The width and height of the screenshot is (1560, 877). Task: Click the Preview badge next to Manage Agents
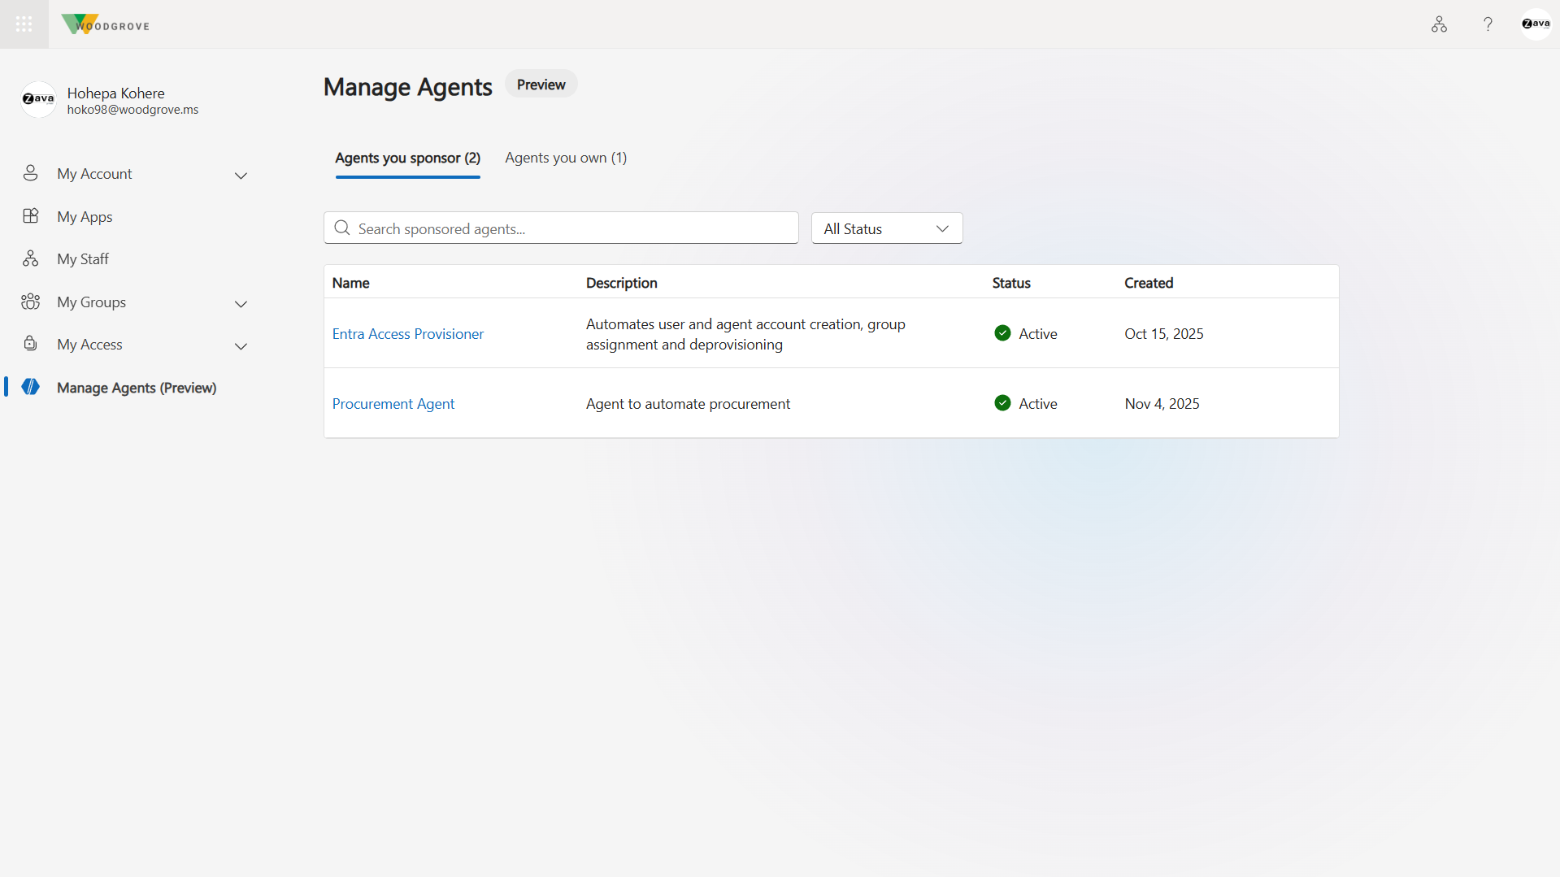(x=540, y=84)
